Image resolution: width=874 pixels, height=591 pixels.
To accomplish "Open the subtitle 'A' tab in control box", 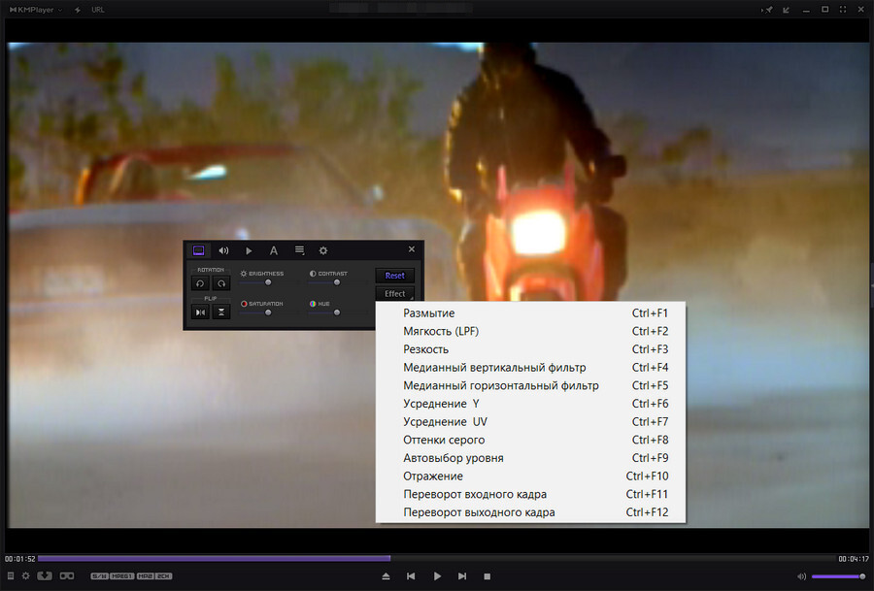I will tap(274, 250).
